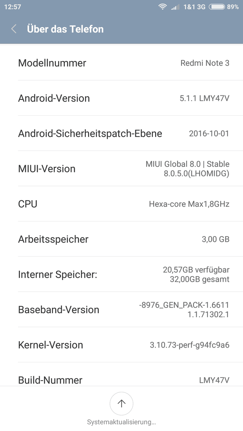Image resolution: width=243 pixels, height=431 pixels.
Task: Select the Android-Version entry
Action: (121, 98)
